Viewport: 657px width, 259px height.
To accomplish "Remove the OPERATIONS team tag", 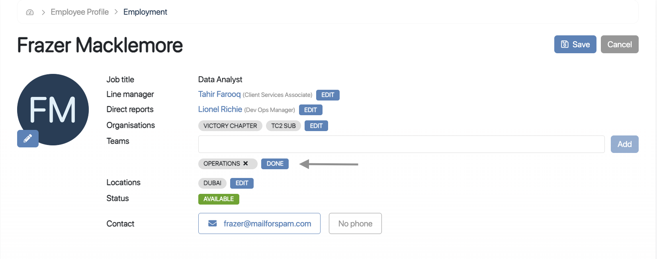I will tap(246, 163).
